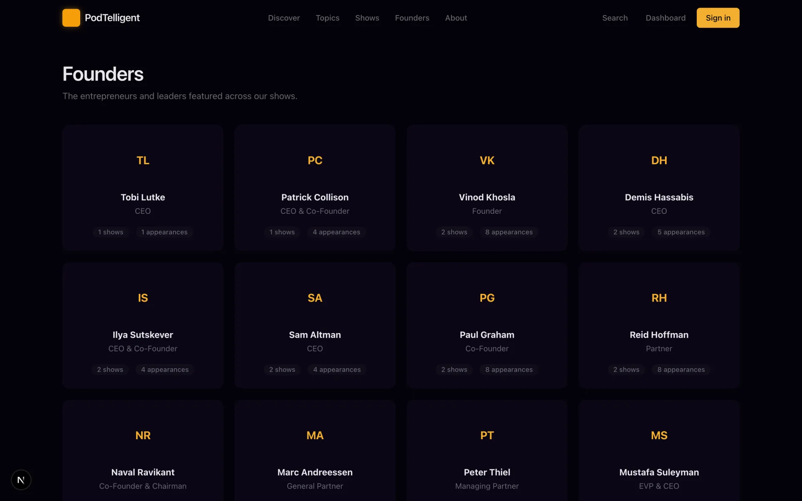Click Patrick Collison's "1 shows" badge
802x501 pixels.
point(282,232)
